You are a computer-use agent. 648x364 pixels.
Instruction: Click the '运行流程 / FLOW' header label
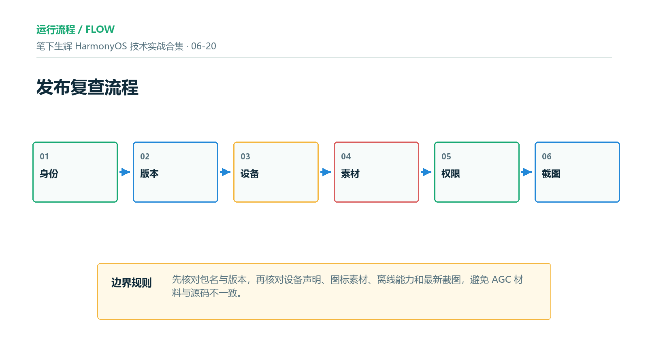[x=75, y=30]
